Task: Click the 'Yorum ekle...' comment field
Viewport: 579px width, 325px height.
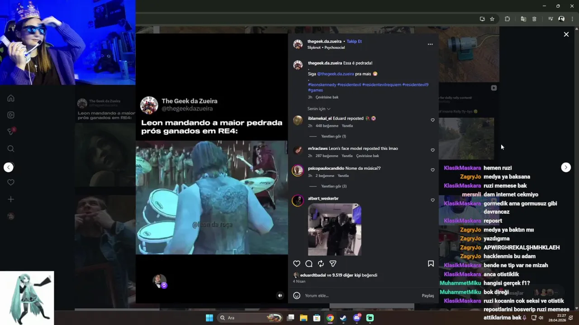Action: pos(361,296)
